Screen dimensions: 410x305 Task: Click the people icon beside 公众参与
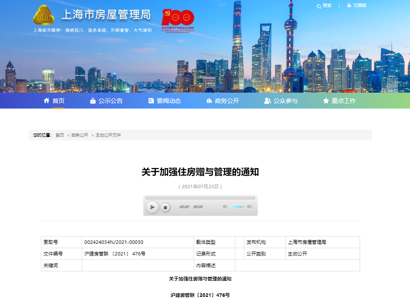coord(268,101)
